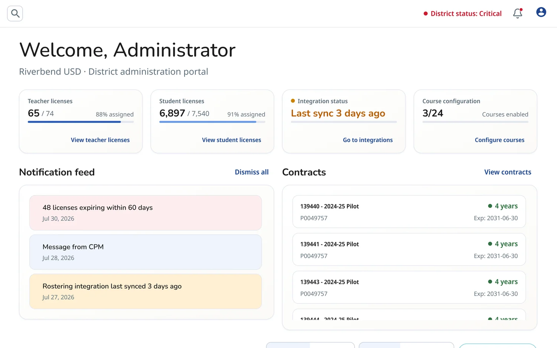
Task: Open 48 licenses expiring notification
Action: click(x=146, y=213)
